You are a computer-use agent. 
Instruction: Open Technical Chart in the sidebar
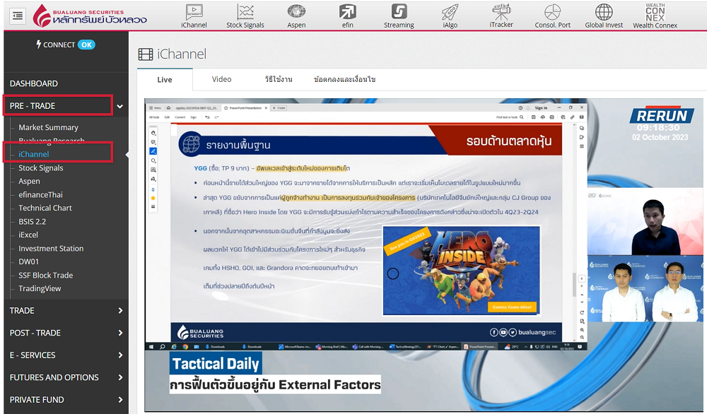(45, 208)
